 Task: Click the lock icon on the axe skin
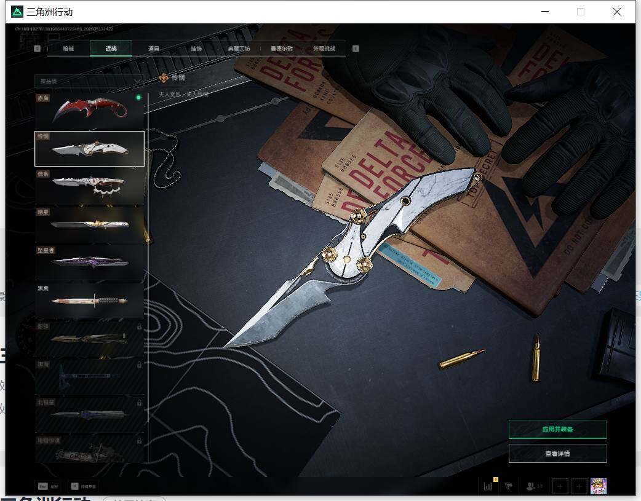tap(140, 365)
